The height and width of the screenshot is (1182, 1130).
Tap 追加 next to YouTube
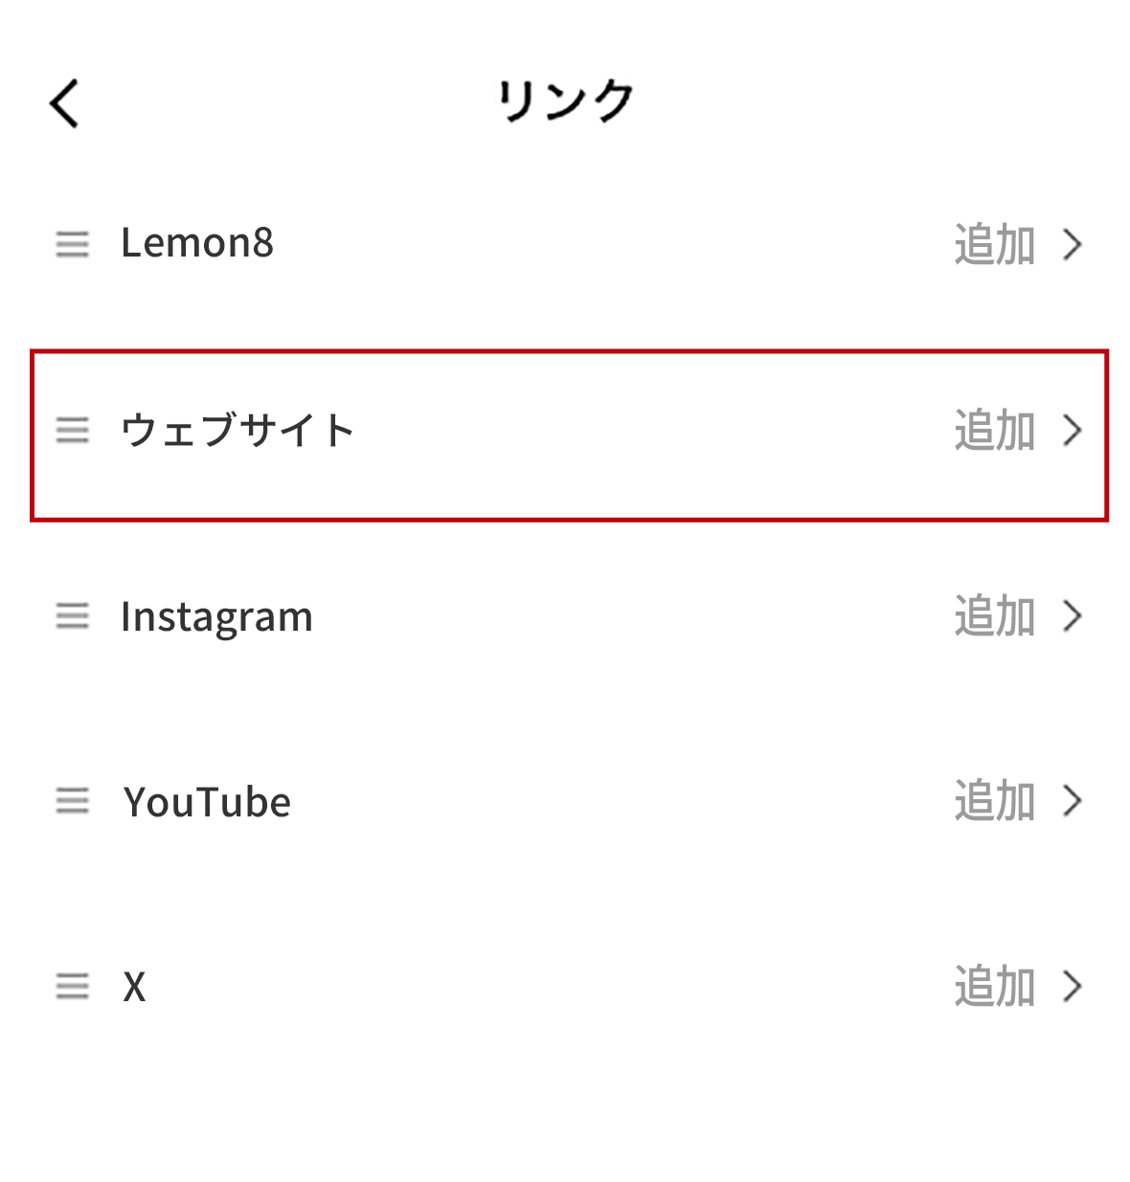point(994,800)
